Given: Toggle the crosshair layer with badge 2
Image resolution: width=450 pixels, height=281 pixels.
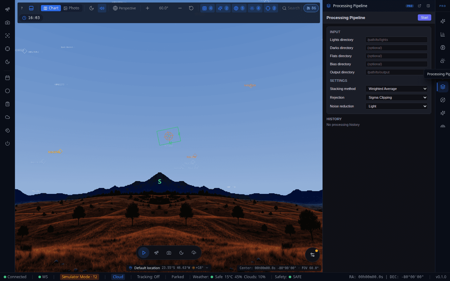Looking at the screenshot, I should [x=271, y=8].
